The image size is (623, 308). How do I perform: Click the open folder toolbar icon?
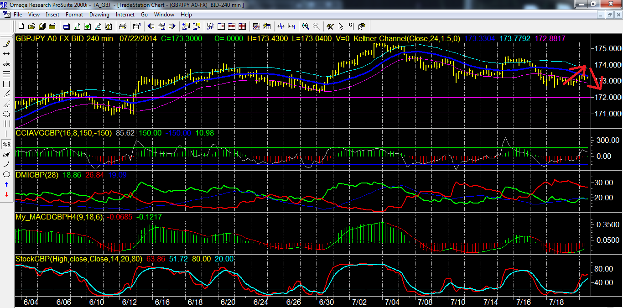click(x=32, y=26)
